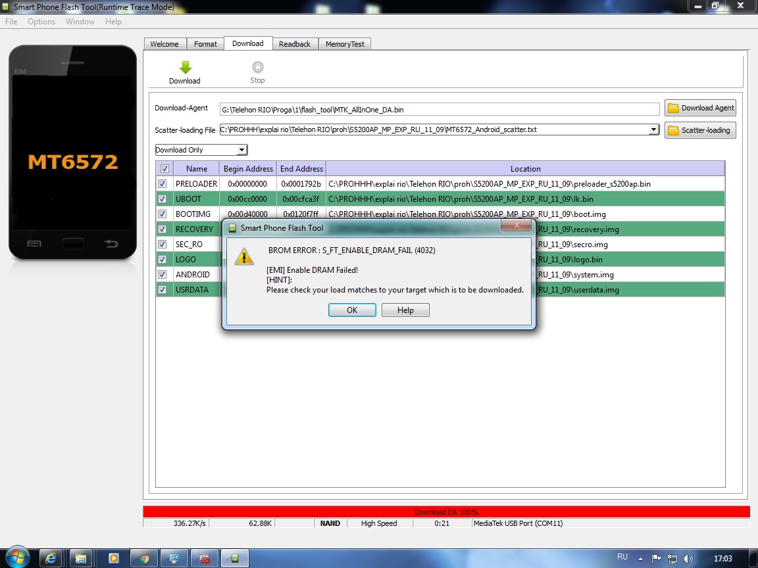Click OK in the BROM ERROR dialog
The image size is (758, 568).
(x=352, y=310)
